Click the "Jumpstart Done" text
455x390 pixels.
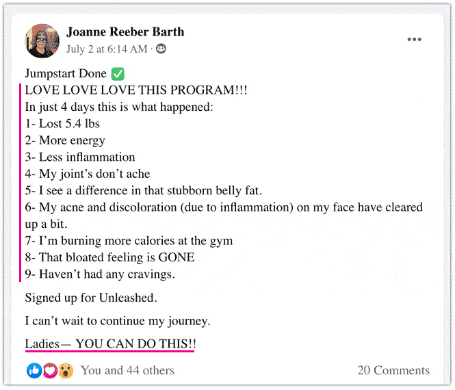[x=66, y=74]
